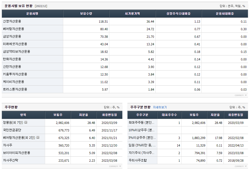Click the 자사주신탁 shareholder row
This screenshot has width=249, height=170.
click(x=62, y=160)
